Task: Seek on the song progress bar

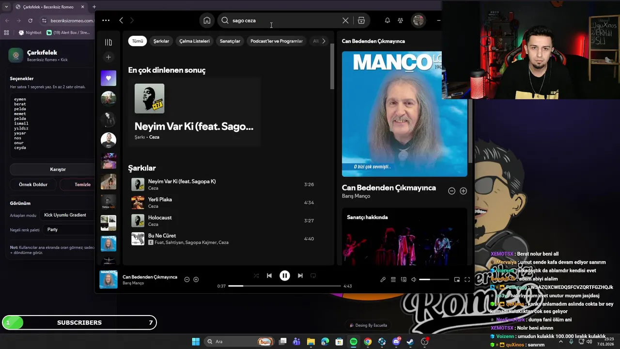Action: 285,286
